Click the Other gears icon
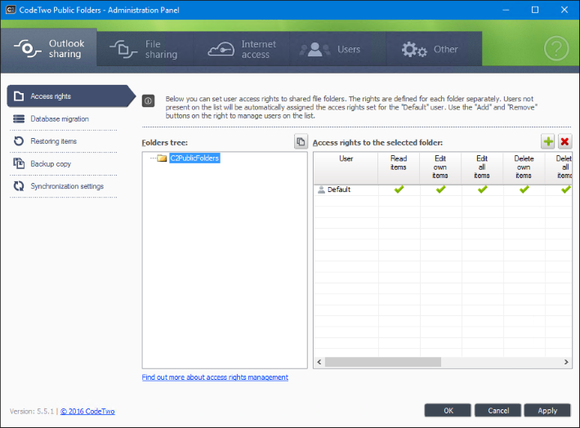Screen dimensions: 580x428 pos(414,50)
